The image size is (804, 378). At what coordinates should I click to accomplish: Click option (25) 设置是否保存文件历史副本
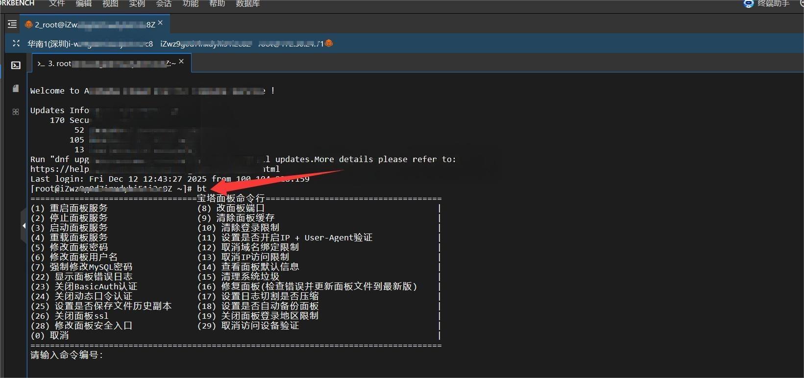[101, 306]
